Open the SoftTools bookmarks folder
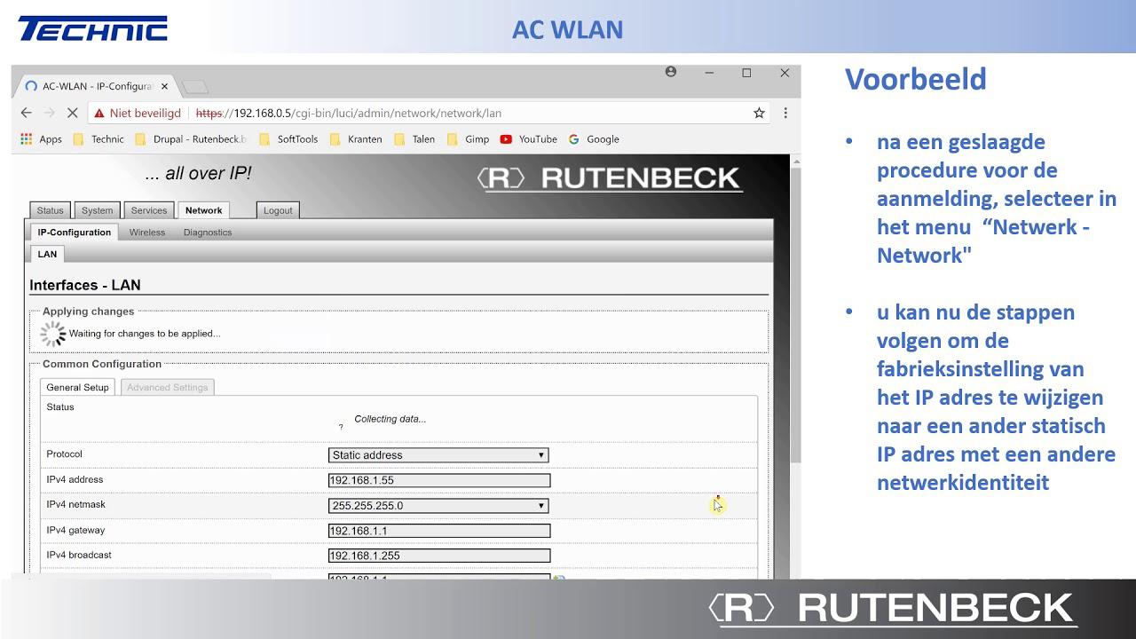 [288, 139]
